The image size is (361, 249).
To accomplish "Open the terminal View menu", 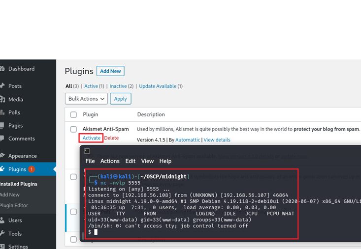I will 147,161.
